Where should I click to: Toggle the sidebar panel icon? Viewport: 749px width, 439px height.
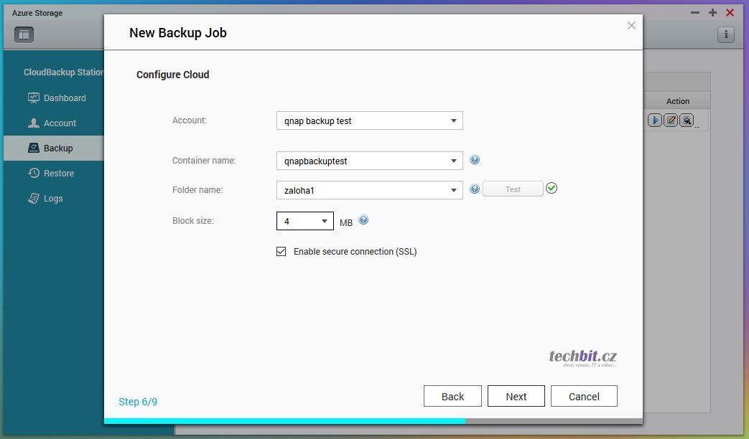click(x=24, y=34)
